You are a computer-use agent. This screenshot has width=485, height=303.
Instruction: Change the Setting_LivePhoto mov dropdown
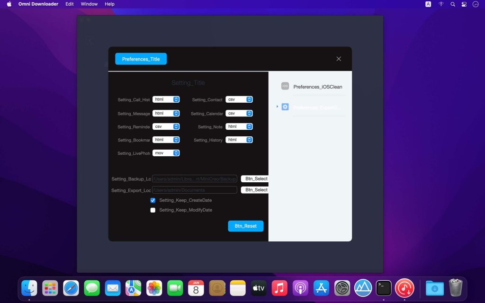click(x=166, y=152)
